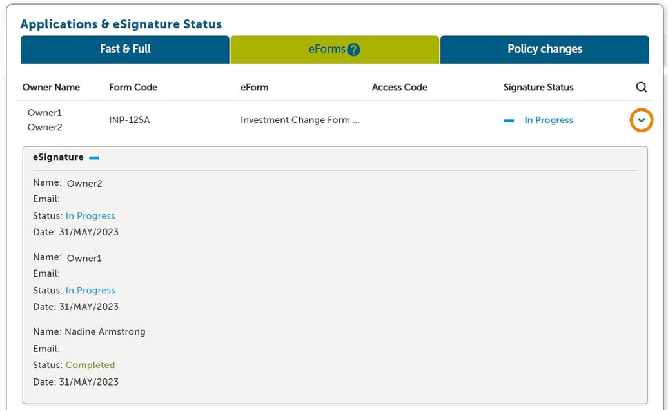Click the circled chevron icon in the signature row
The image size is (668, 410).
coord(642,121)
